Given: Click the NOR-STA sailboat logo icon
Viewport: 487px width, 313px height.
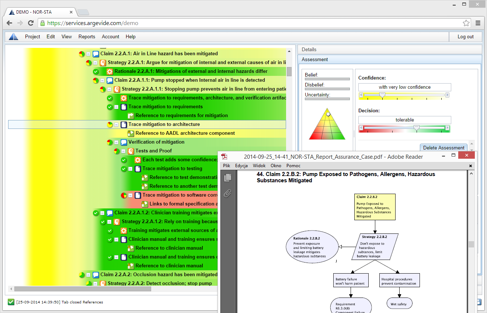Looking at the screenshot, I should (x=14, y=36).
